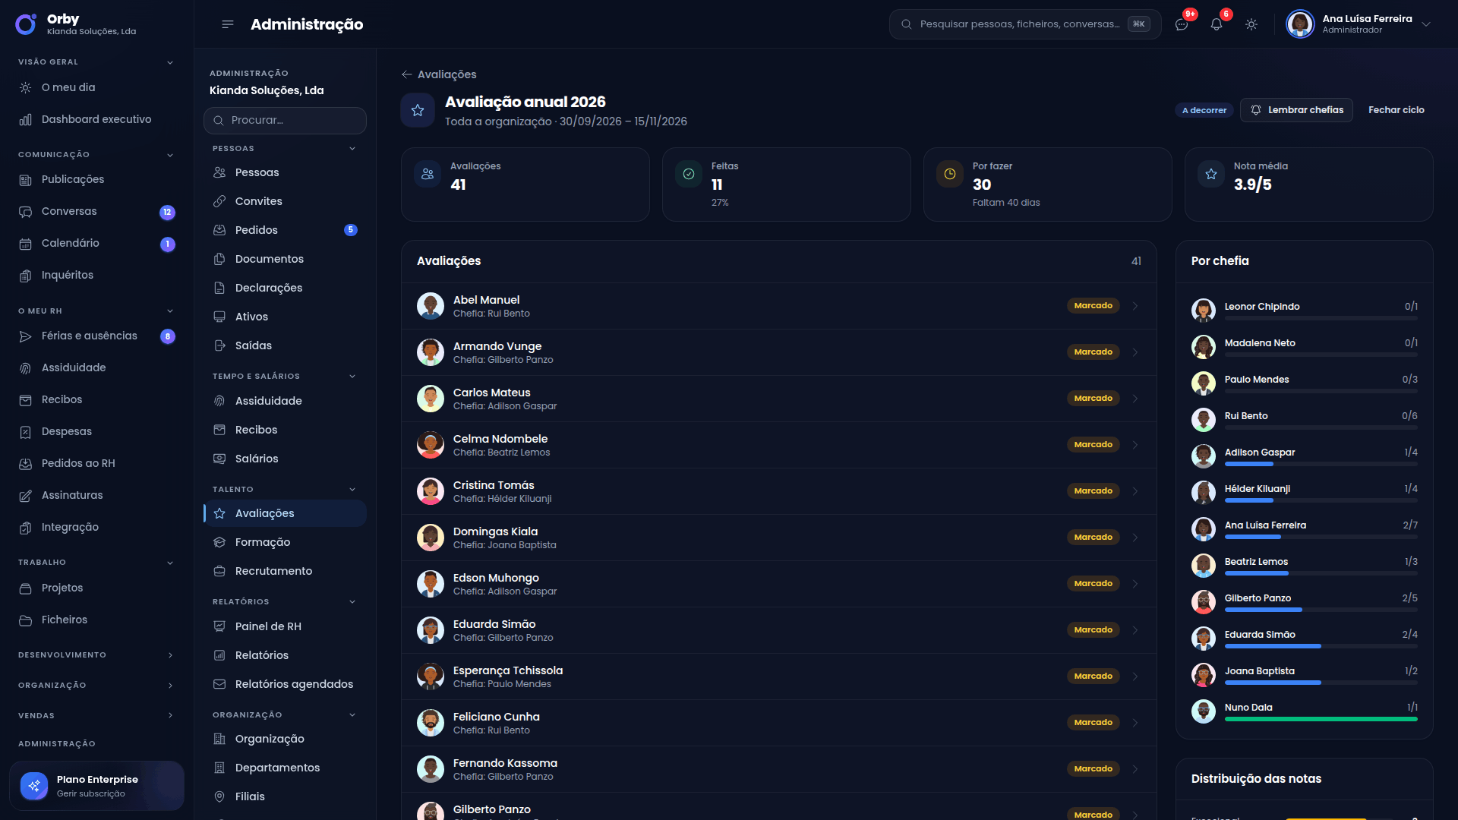
Task: Click the Orby logo icon
Action: pos(26,24)
